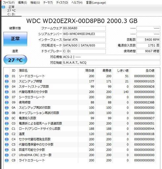The height and width of the screenshot is (169, 162).
Task: Click the status orb for ID C8 row
Action: coord(7,160)
